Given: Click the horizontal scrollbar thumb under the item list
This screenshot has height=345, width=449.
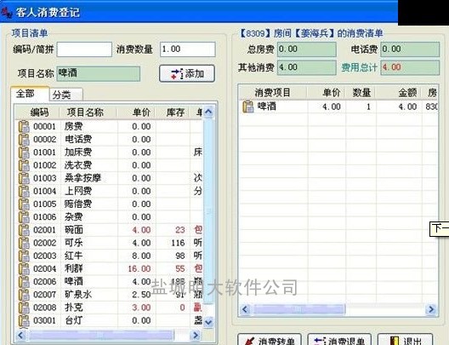Looking at the screenshot, I should coord(101,335).
